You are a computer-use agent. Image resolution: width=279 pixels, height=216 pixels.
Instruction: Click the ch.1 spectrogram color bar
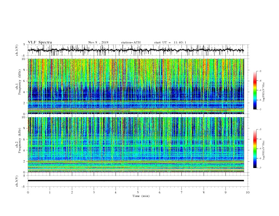pyautogui.click(x=255, y=90)
